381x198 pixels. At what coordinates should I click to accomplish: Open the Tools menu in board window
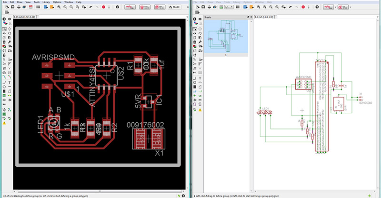(37, 2)
